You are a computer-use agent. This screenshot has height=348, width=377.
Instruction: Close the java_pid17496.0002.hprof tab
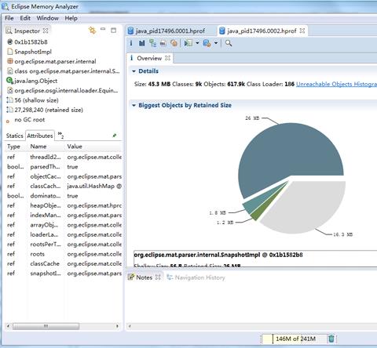(302, 31)
